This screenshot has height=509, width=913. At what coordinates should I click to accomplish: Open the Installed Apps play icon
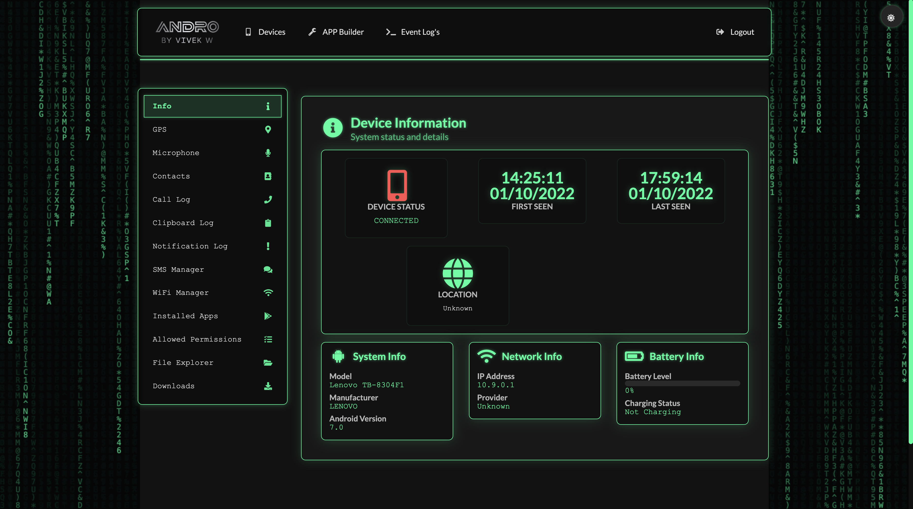268,316
